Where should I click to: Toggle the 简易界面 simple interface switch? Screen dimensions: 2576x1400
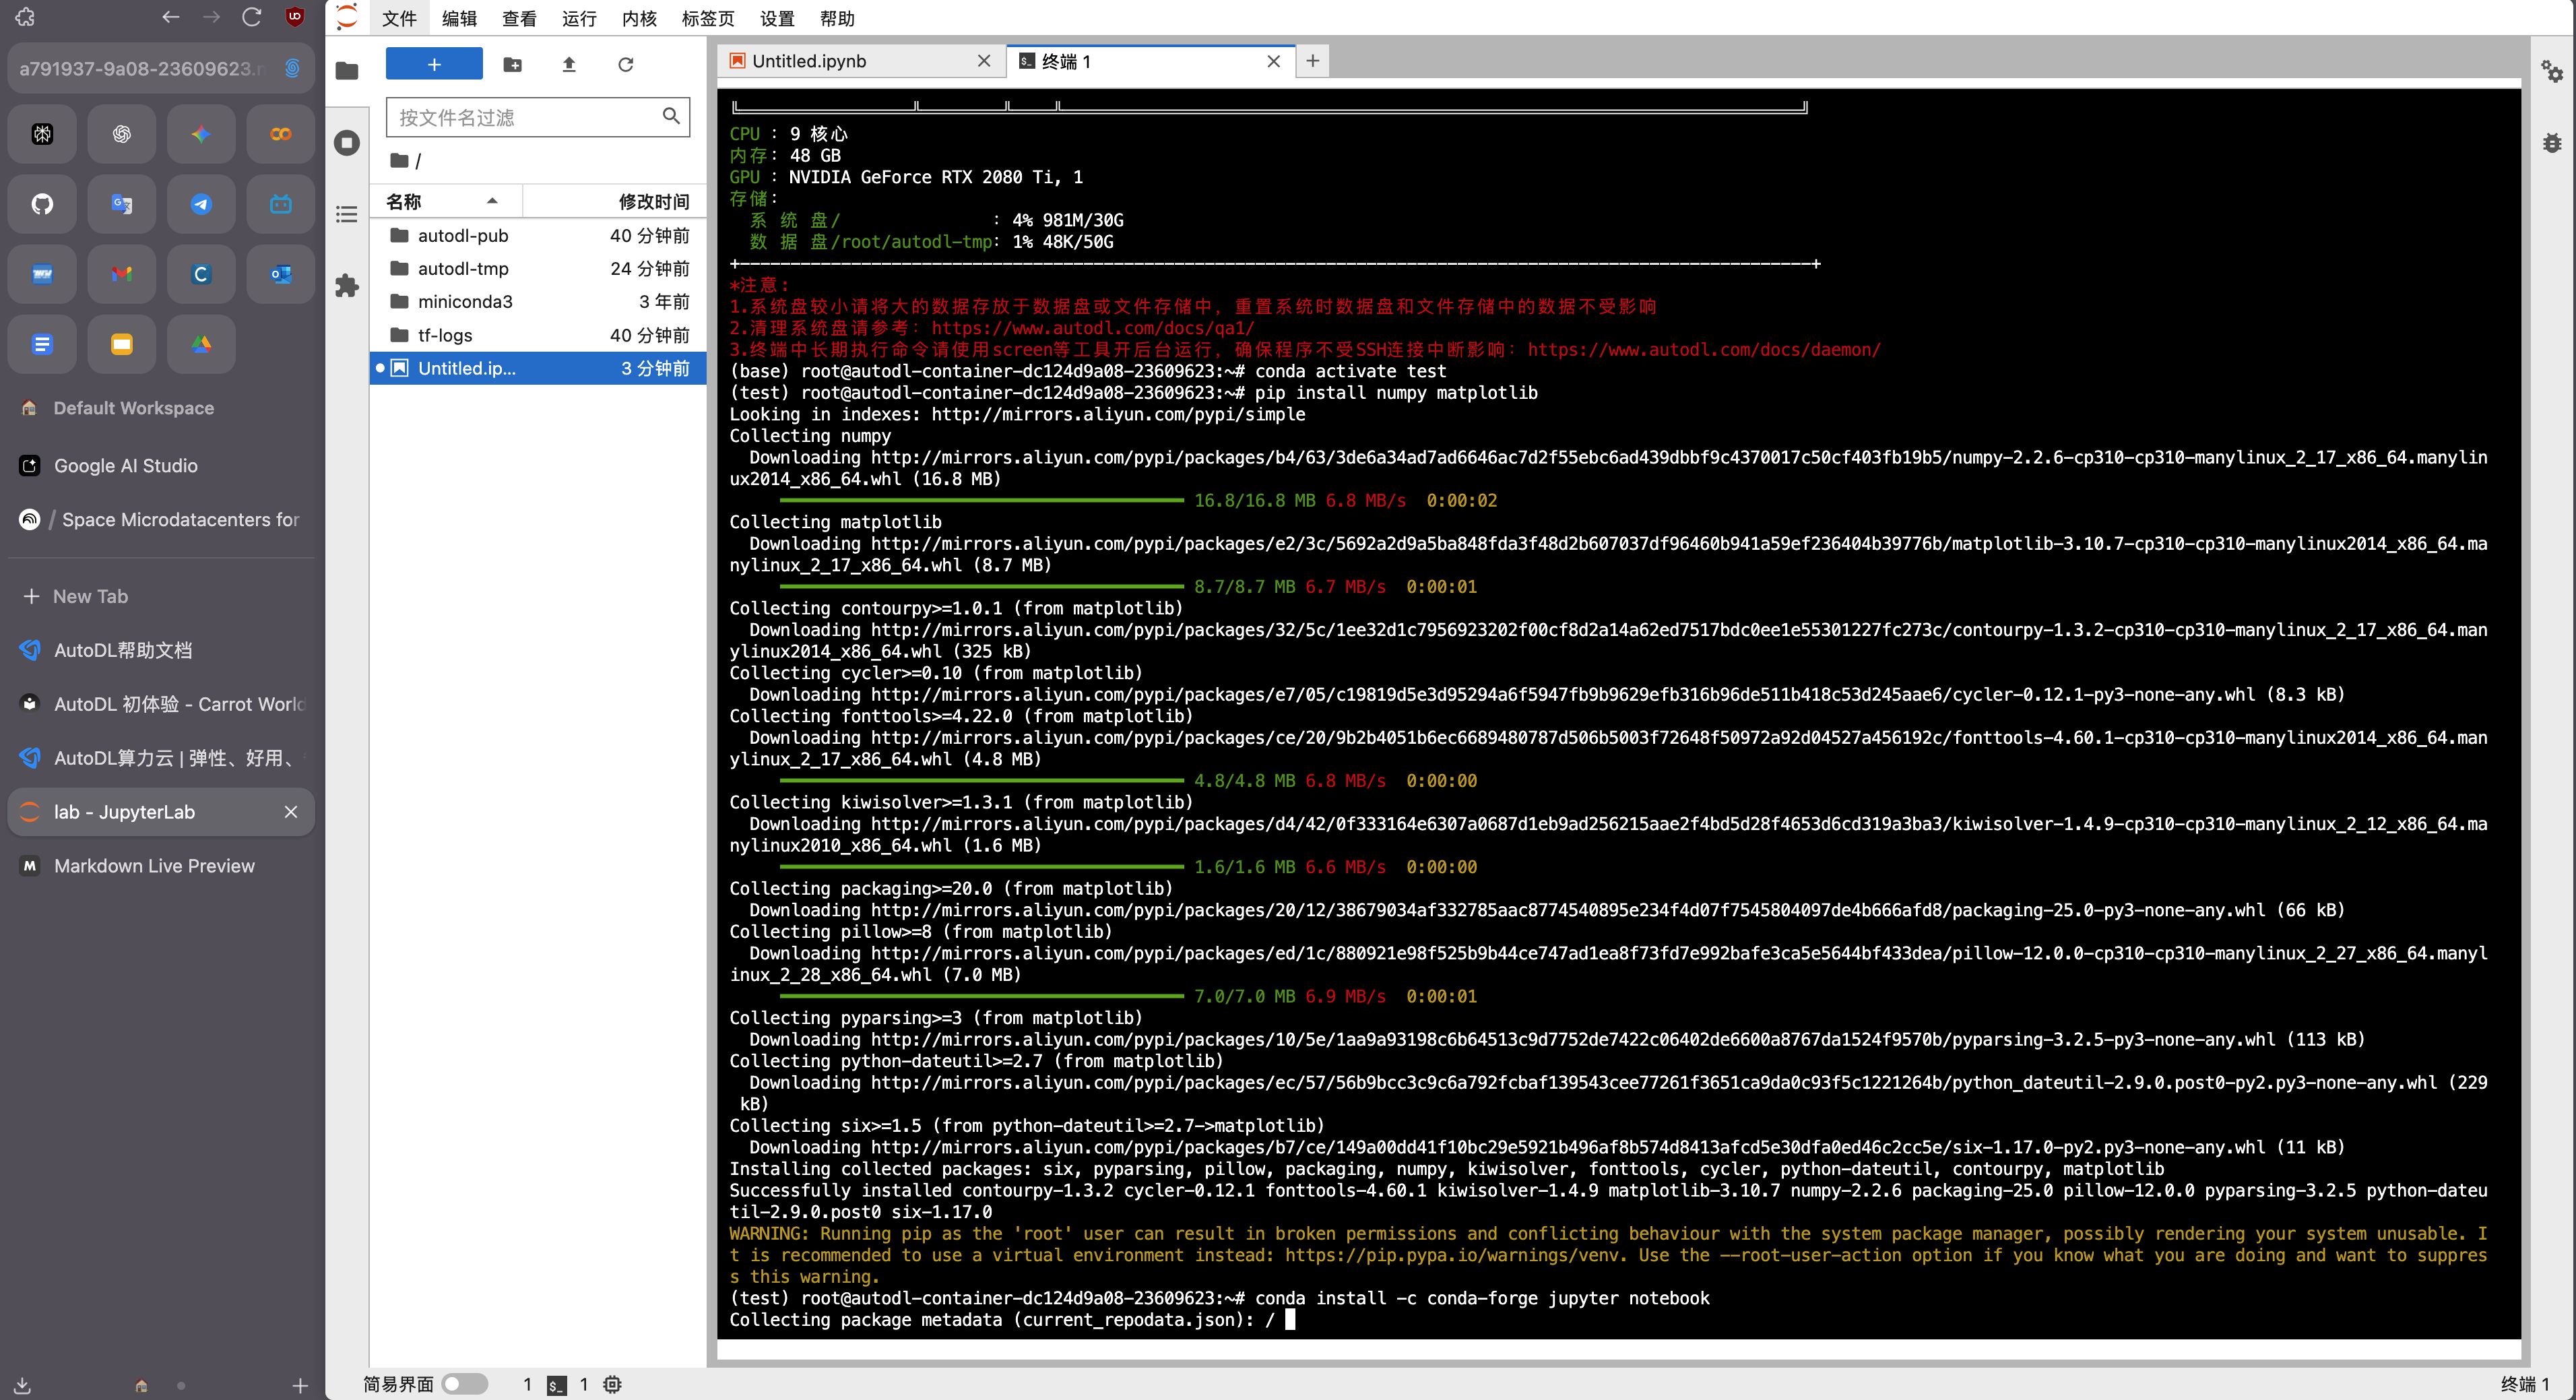coord(464,1383)
